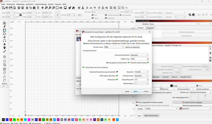Click the camera capture toolbar icon
The height and width of the screenshot is (124, 212).
[61, 7]
